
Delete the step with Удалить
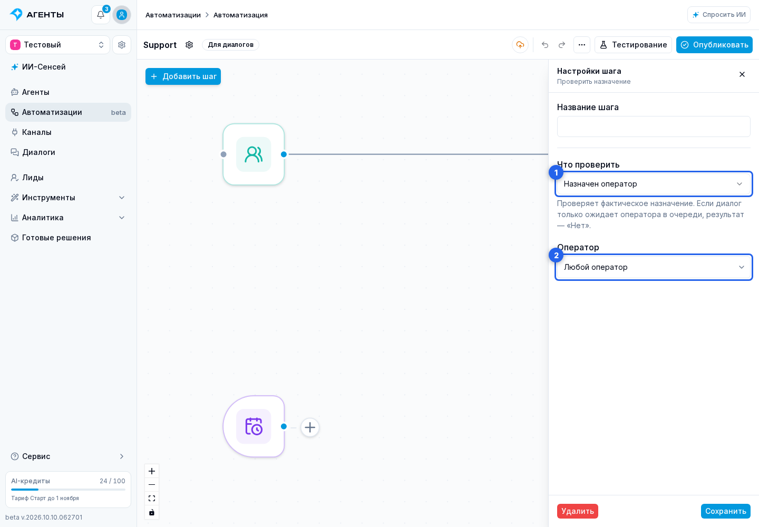pyautogui.click(x=578, y=511)
